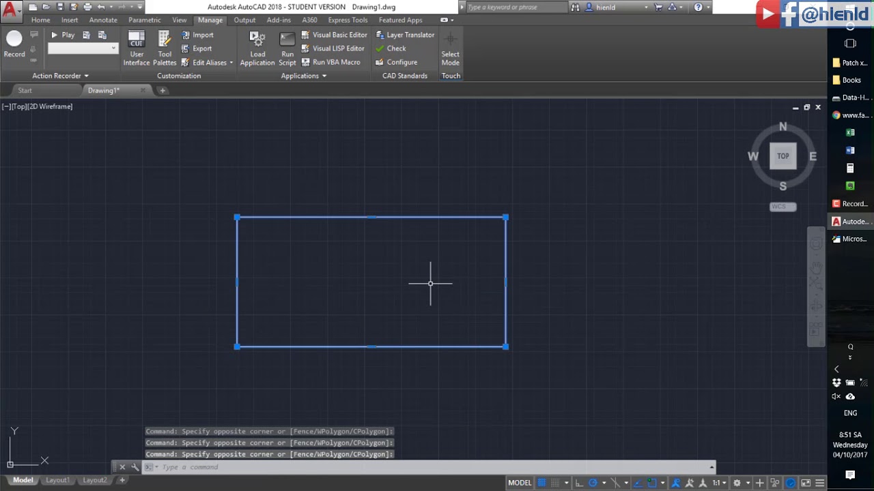
Task: Click Run VBA Macro
Action: pyautogui.click(x=330, y=62)
